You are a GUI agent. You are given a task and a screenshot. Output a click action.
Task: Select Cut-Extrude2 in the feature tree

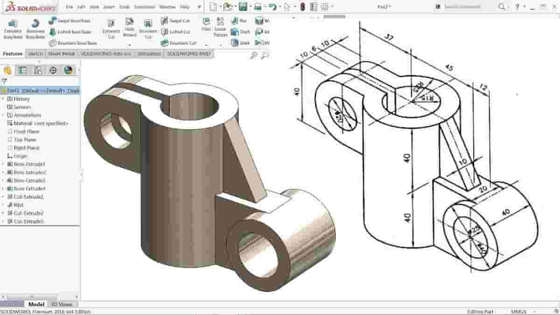pos(26,212)
